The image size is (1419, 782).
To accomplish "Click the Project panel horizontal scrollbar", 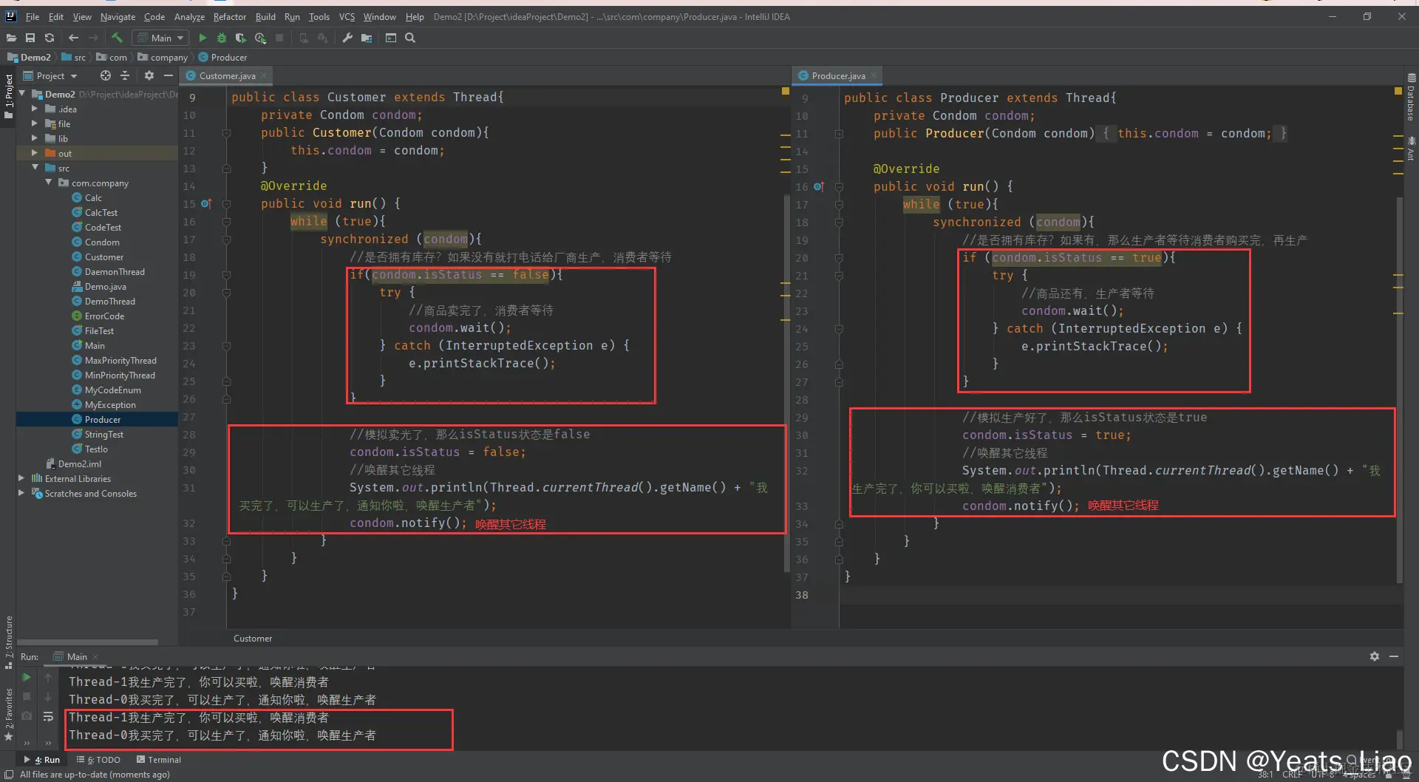I will click(x=87, y=642).
